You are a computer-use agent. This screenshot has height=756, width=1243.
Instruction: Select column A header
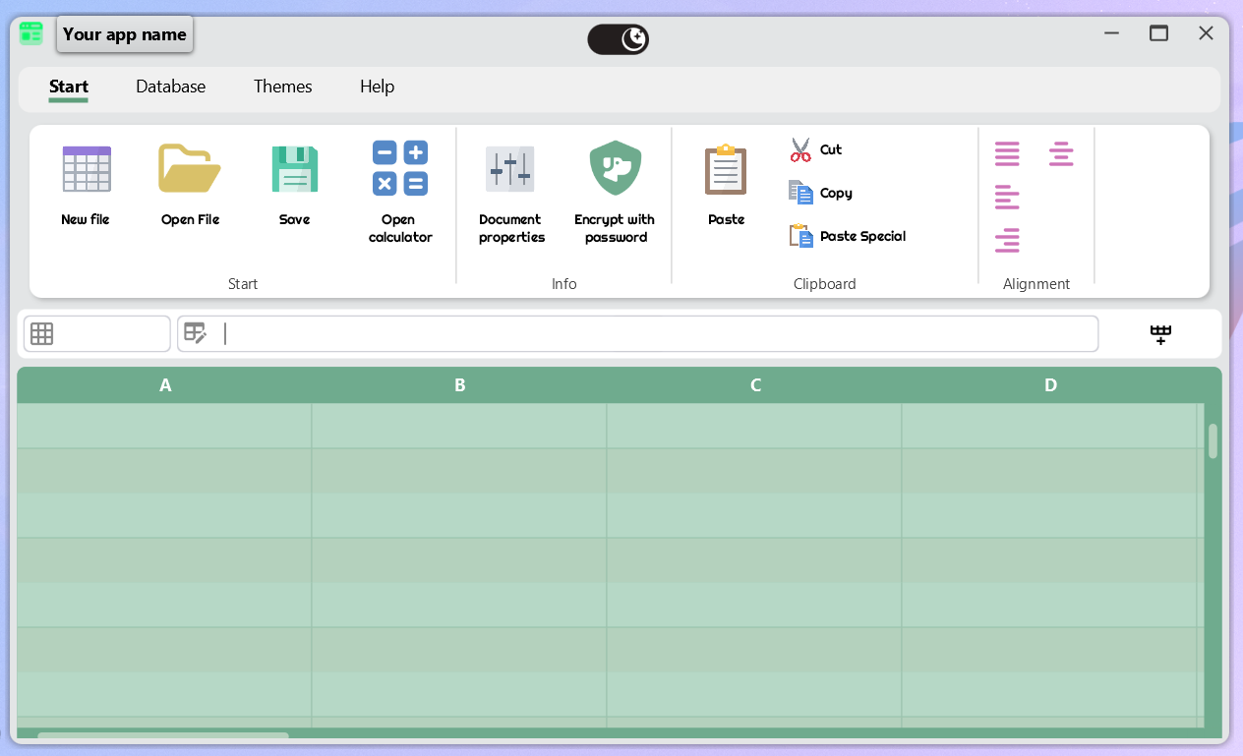pos(165,385)
